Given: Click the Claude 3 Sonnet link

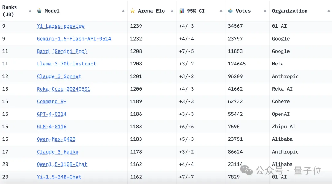Looking at the screenshot, I should (59, 76).
